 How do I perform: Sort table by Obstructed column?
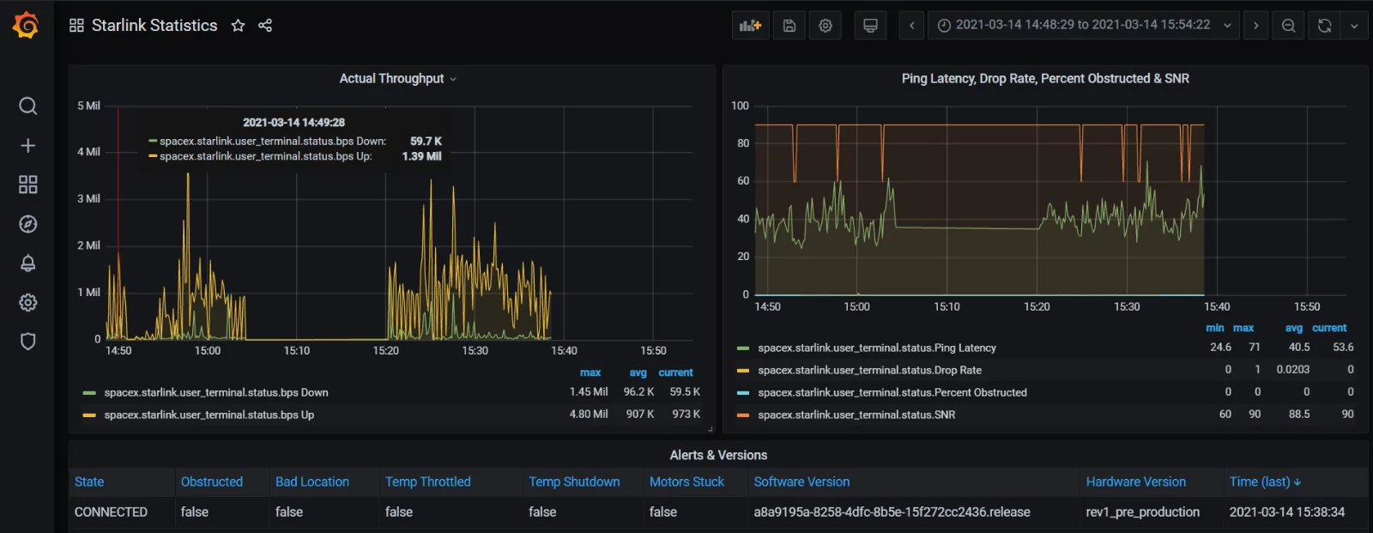(211, 482)
